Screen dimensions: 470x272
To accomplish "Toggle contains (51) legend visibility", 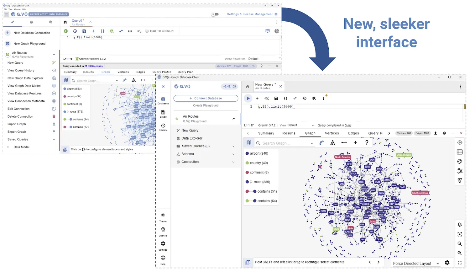I will coord(261,191).
